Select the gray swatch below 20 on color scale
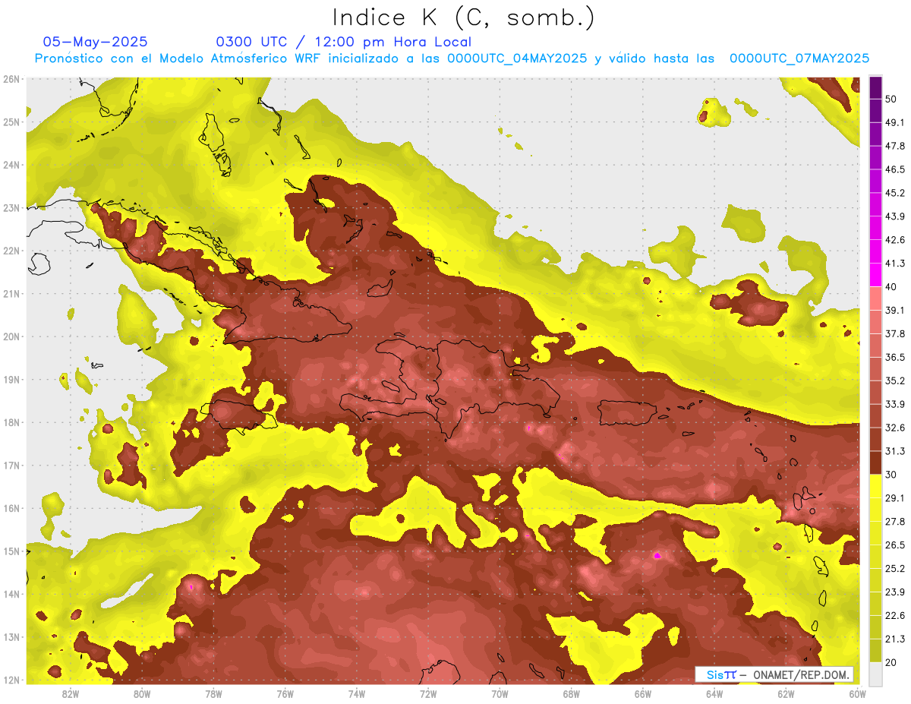The image size is (911, 704). click(875, 673)
